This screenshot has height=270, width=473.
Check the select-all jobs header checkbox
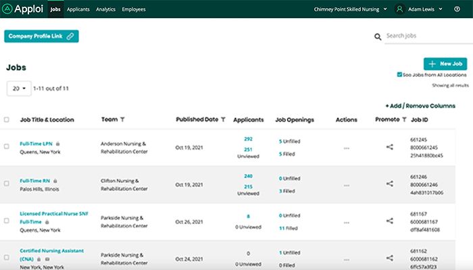click(7, 119)
